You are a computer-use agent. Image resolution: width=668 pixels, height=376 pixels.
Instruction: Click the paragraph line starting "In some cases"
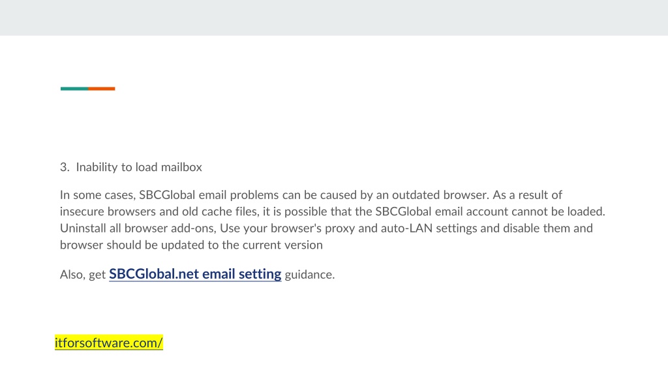[x=311, y=195]
